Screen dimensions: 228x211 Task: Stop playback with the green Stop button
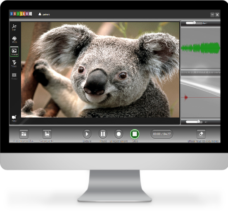[x=135, y=134]
